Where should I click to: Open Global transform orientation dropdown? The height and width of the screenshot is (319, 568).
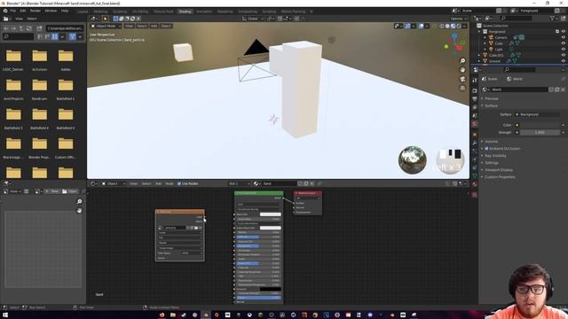click(253, 19)
